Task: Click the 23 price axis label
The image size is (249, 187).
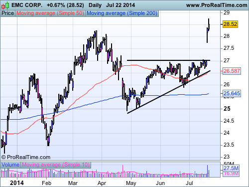Action: click(x=227, y=157)
